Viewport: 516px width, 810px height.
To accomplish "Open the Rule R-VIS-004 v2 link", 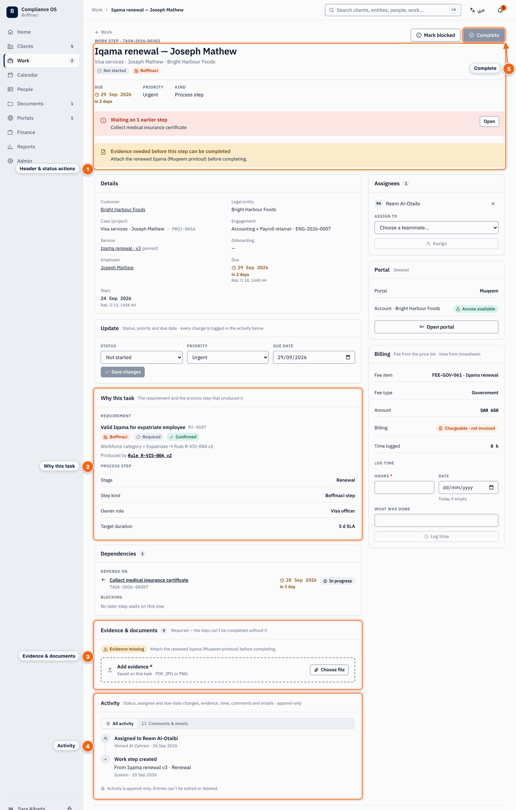I will [150, 456].
